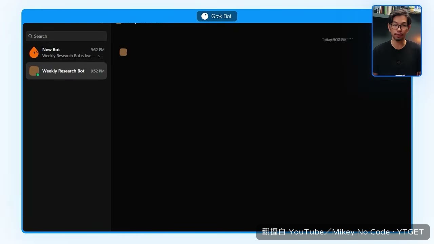Click the 9:52 PM time on Weekly Research Bot row
Image resolution: width=434 pixels, height=244 pixels.
98,71
